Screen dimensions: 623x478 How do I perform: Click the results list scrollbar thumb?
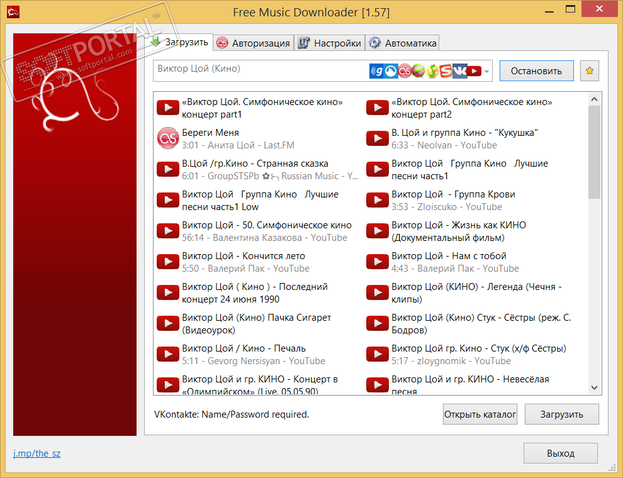click(595, 152)
